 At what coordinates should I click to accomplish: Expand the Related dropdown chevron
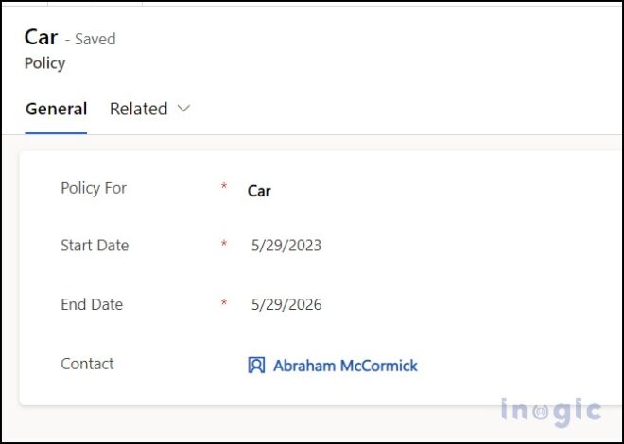pos(183,108)
